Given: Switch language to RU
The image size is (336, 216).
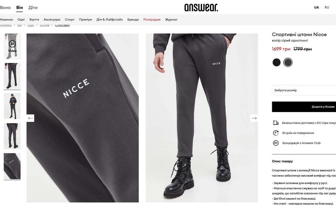Looking at the screenshot, I should click(x=327, y=8).
